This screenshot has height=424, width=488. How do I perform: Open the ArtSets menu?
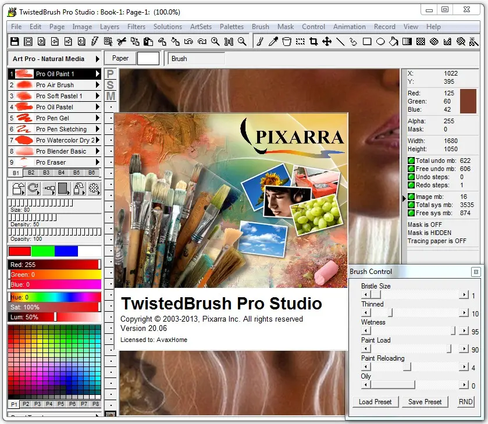pyautogui.click(x=201, y=27)
